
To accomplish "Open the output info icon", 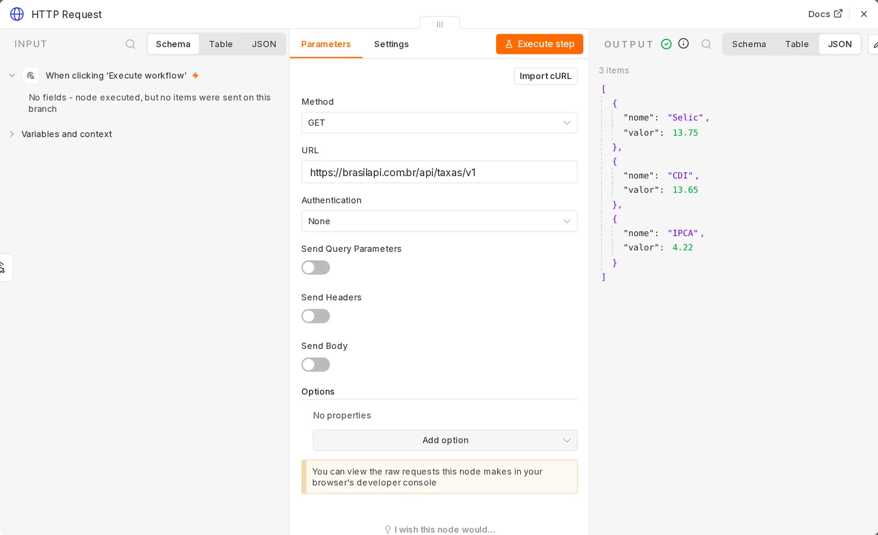I will tap(683, 43).
